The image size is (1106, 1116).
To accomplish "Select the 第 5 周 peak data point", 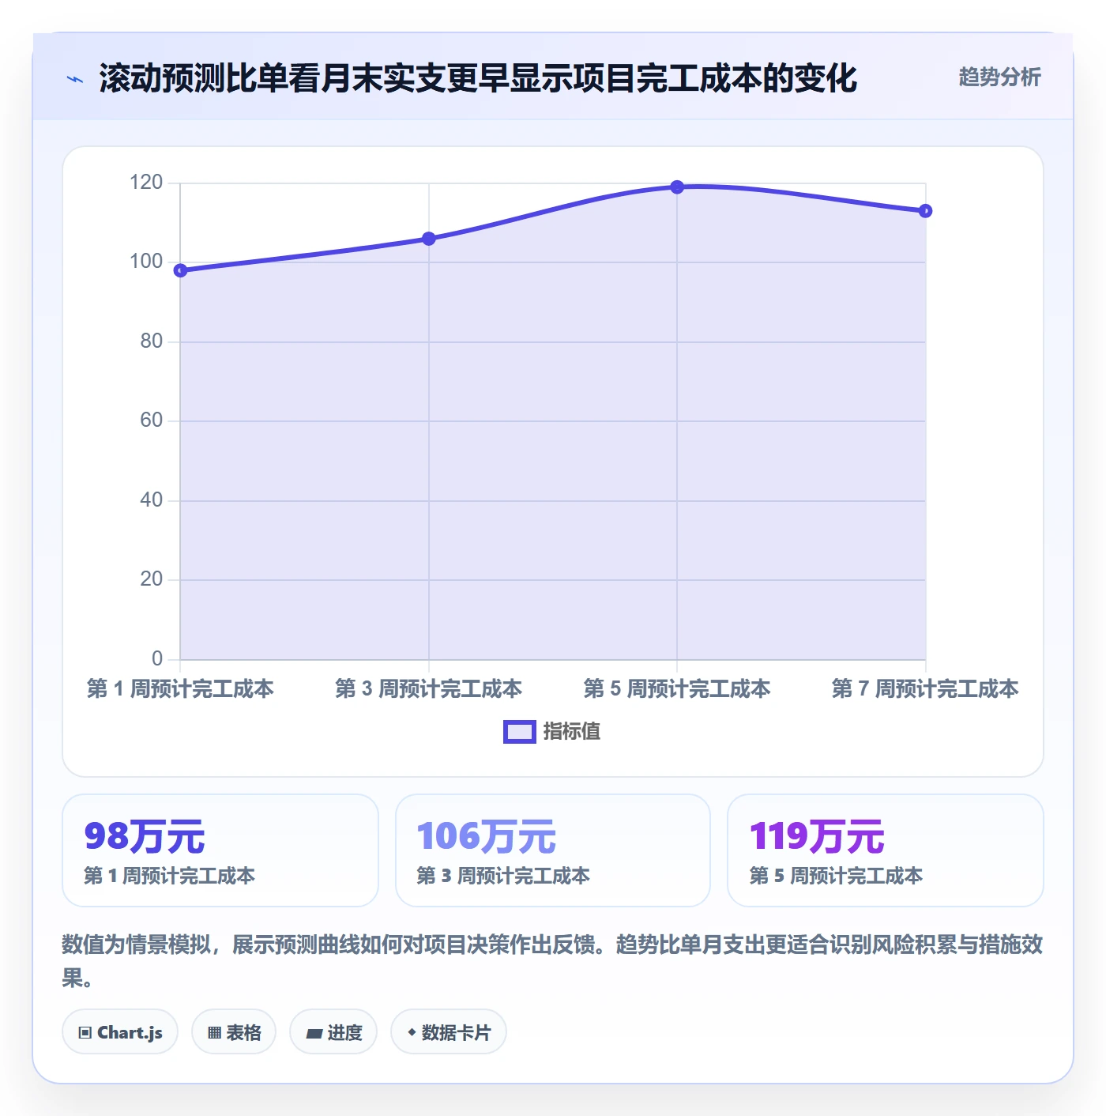I will pos(677,187).
